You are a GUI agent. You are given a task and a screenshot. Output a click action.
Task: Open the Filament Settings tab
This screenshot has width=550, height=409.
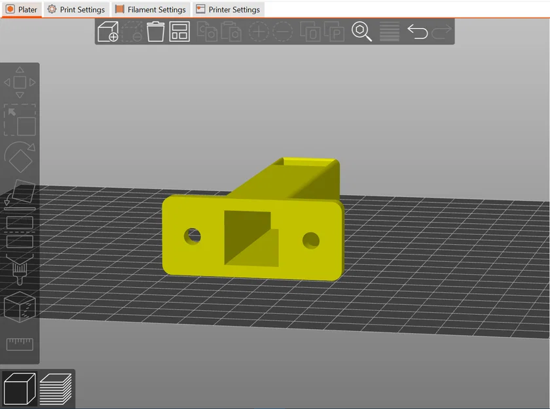click(x=151, y=9)
